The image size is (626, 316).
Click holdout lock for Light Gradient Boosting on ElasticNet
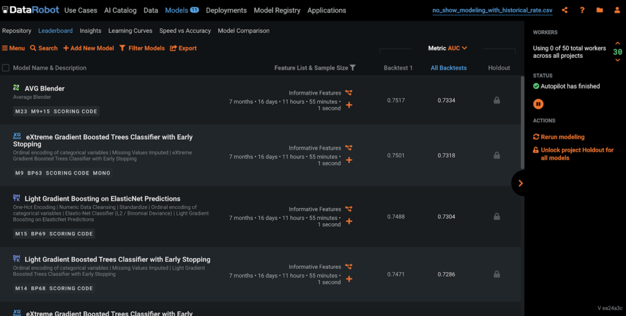coord(496,217)
